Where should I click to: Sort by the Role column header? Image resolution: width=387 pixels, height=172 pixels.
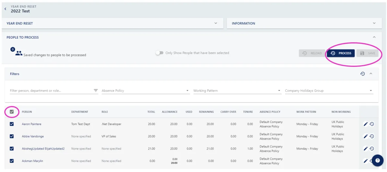coord(105,112)
